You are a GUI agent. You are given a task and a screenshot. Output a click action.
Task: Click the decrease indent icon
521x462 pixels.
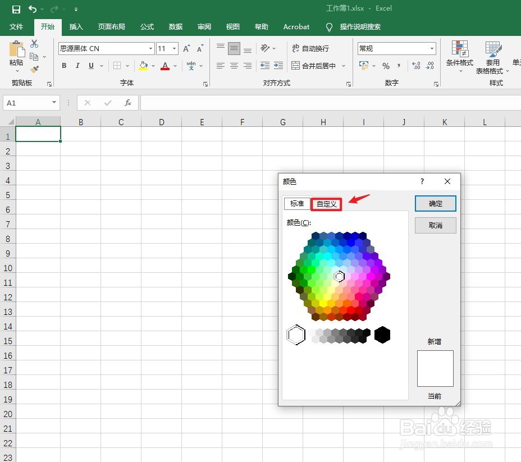[x=265, y=66]
